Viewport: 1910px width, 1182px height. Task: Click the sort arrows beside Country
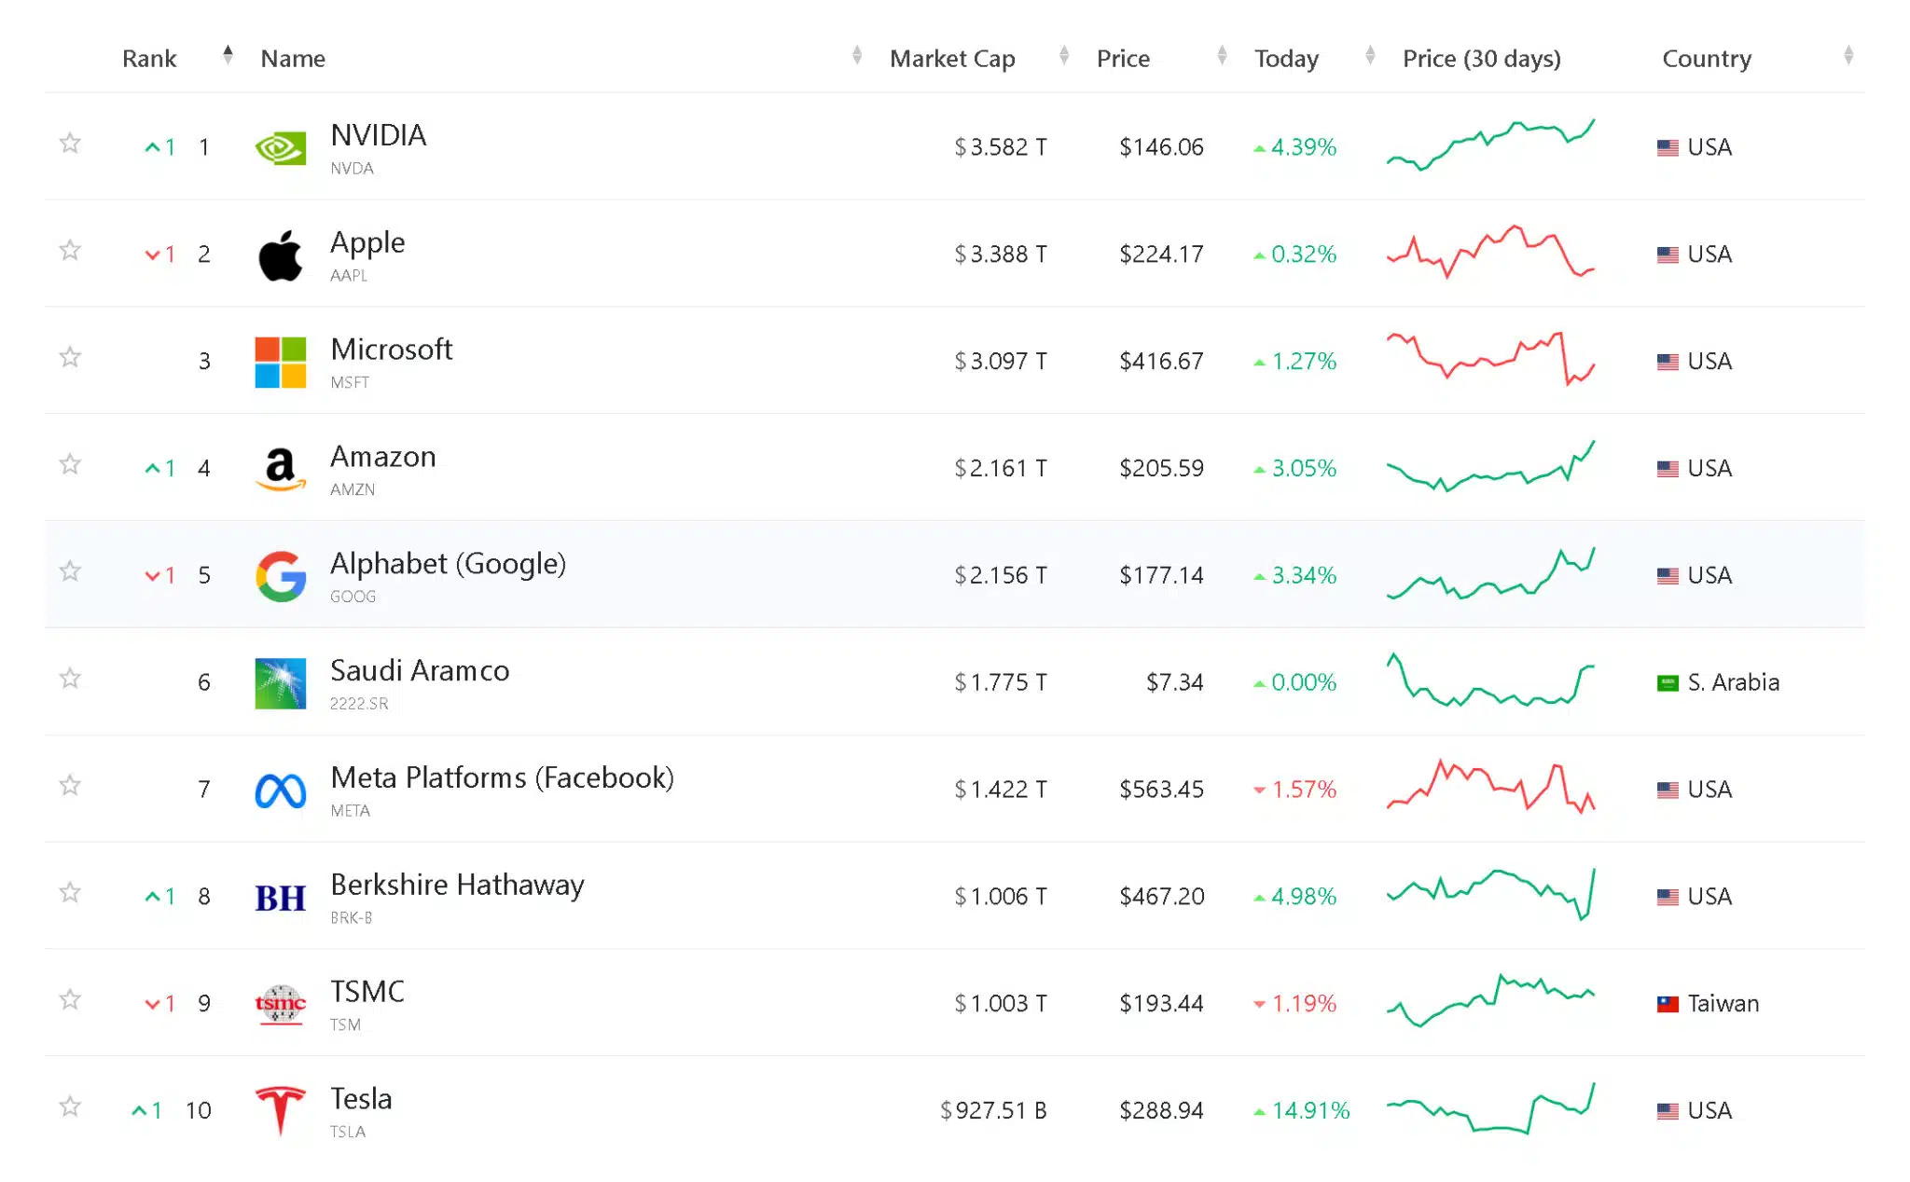coord(1850,56)
